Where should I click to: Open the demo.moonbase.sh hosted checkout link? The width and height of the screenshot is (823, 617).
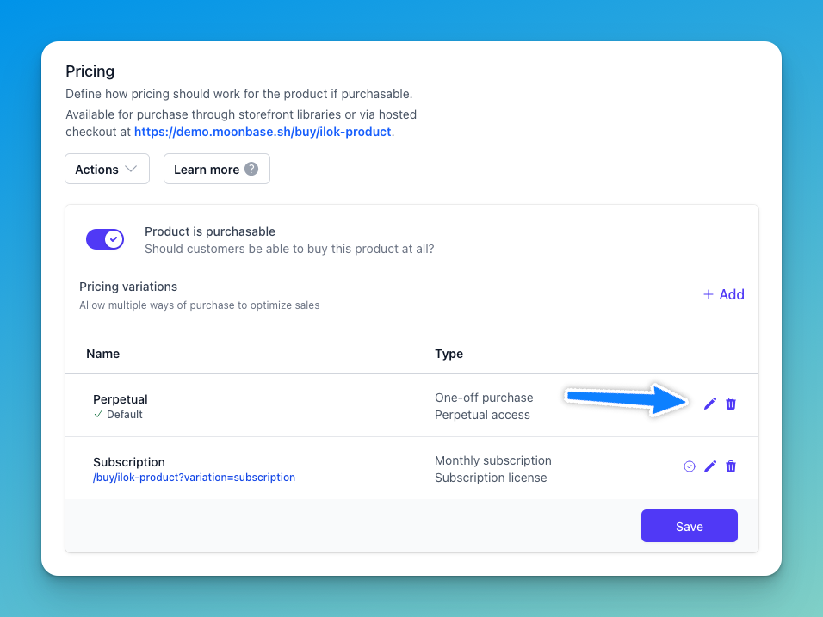click(x=263, y=132)
